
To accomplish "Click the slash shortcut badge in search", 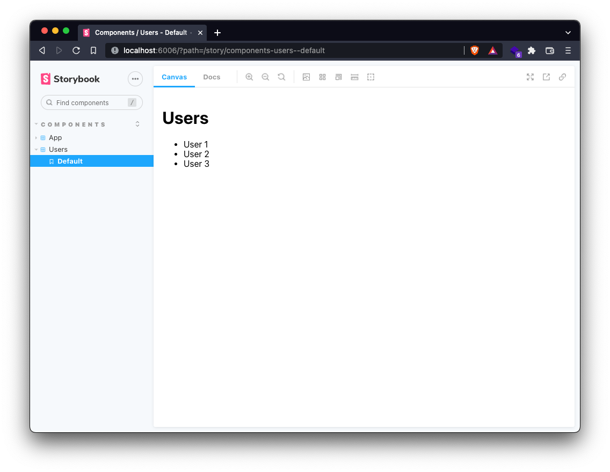I will tap(132, 102).
